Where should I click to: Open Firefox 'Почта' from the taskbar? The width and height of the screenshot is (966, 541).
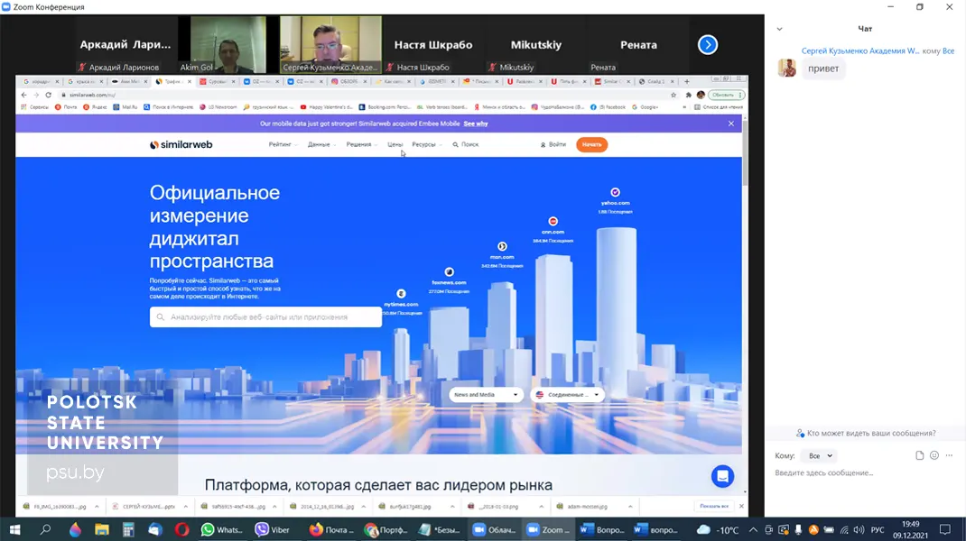pyautogui.click(x=331, y=529)
